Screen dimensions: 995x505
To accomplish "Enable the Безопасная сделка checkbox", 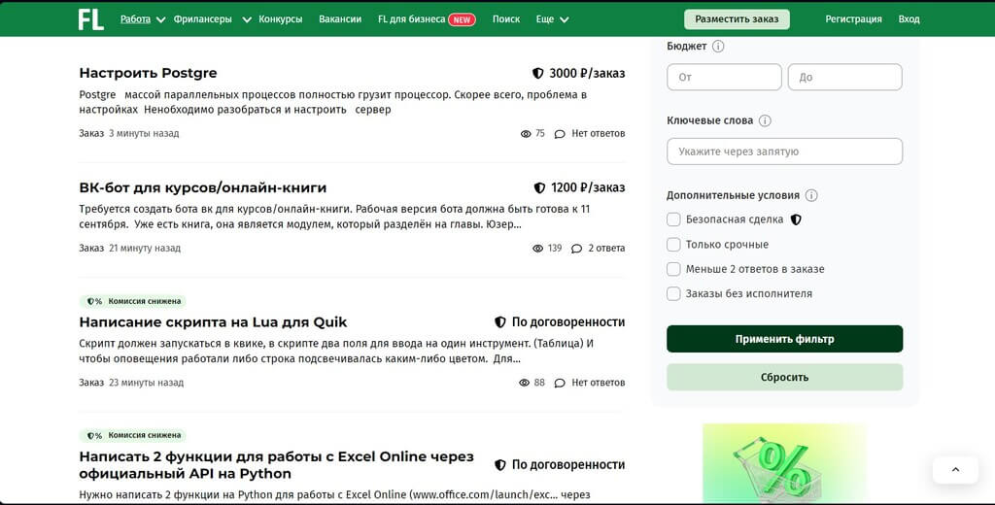I will (673, 219).
